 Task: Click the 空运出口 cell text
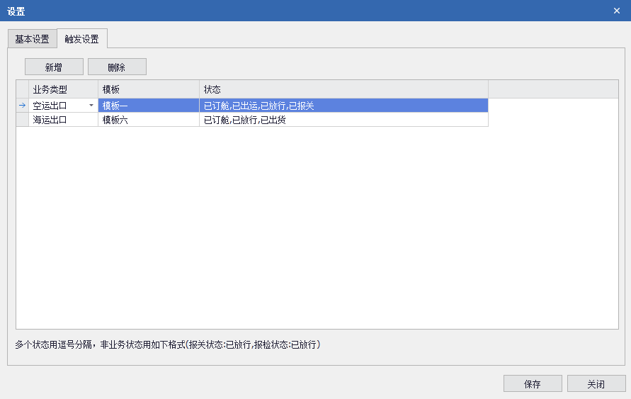[x=51, y=106]
